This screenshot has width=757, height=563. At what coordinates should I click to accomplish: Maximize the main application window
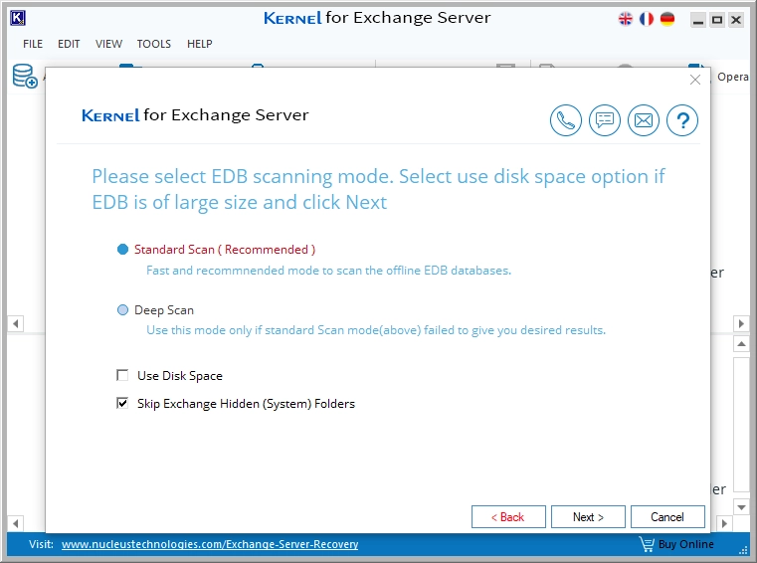coord(717,20)
